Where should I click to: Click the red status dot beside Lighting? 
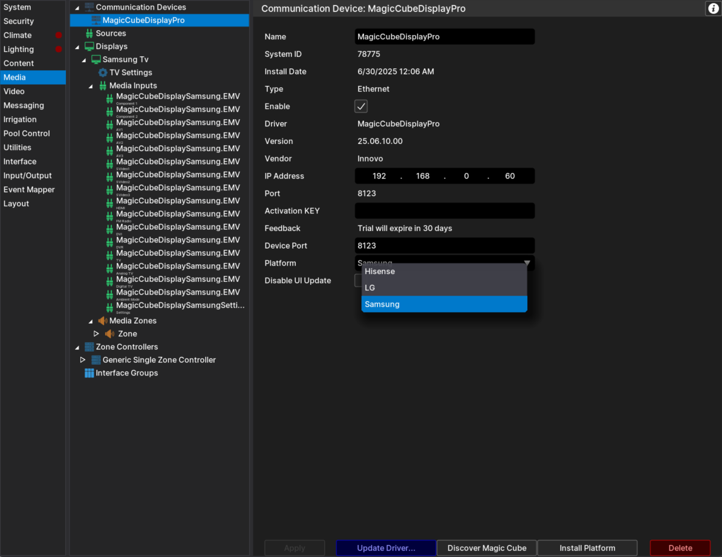59,50
